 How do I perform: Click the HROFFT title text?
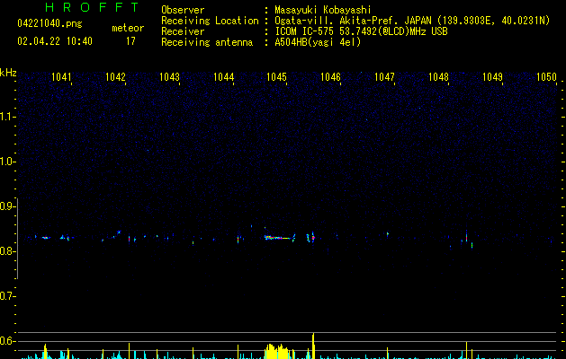pos(92,7)
